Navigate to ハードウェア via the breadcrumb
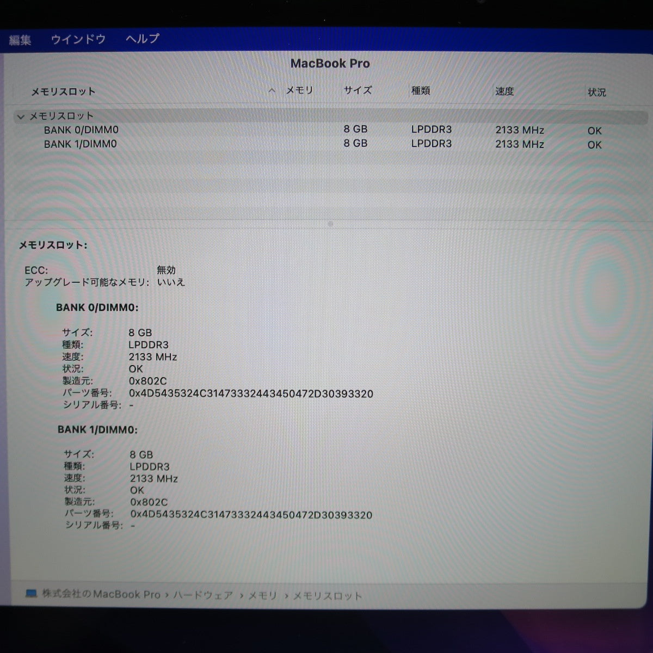The width and height of the screenshot is (653, 653). point(202,595)
